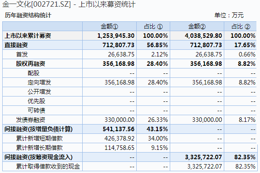This screenshot has height=173, width=260.
Task: Click the 定向增发 row label
Action: click(39, 82)
